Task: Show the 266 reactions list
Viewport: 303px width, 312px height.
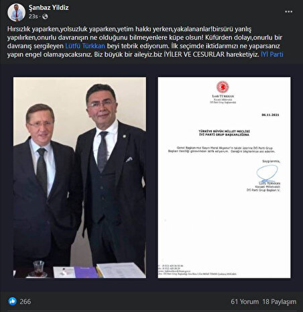Action: tap(25, 301)
